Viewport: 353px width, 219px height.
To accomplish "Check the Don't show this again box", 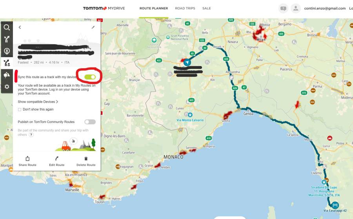I will click(x=20, y=109).
